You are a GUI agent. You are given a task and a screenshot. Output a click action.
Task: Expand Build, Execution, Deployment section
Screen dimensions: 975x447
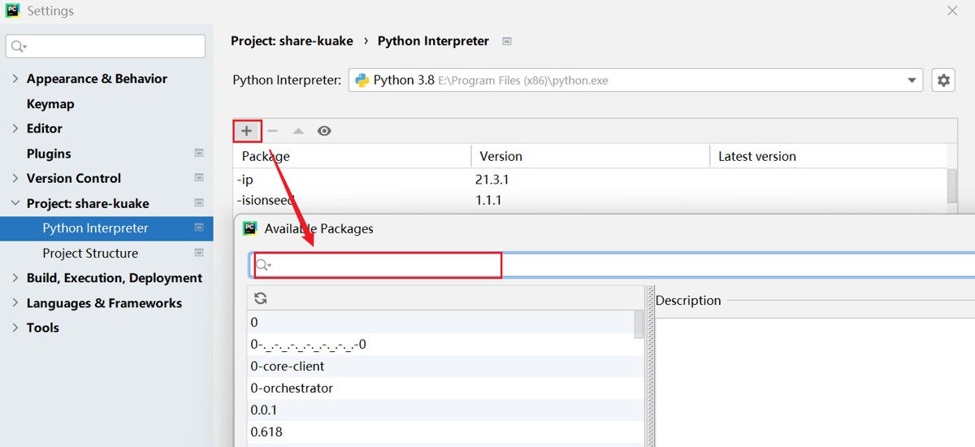[x=15, y=278]
